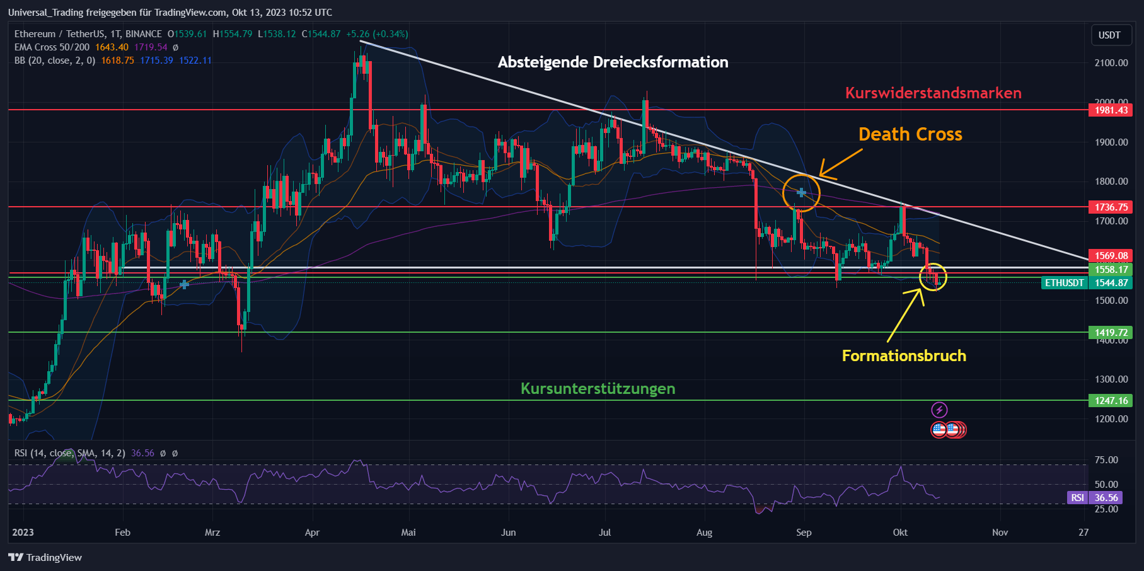Click the 2100.00 price scale label
1144x571 pixels.
coord(1111,63)
